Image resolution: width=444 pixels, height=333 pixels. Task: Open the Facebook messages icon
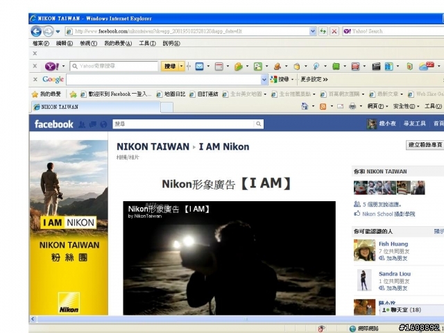(x=92, y=124)
